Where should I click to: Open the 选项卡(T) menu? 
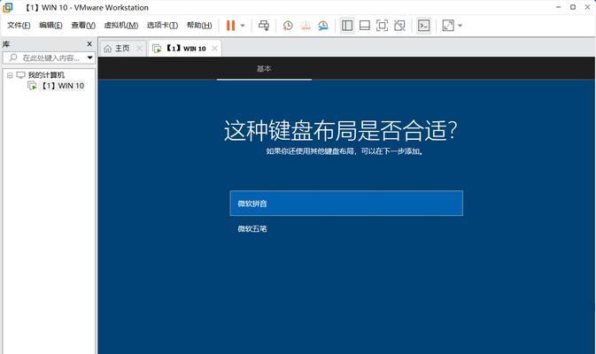click(162, 25)
